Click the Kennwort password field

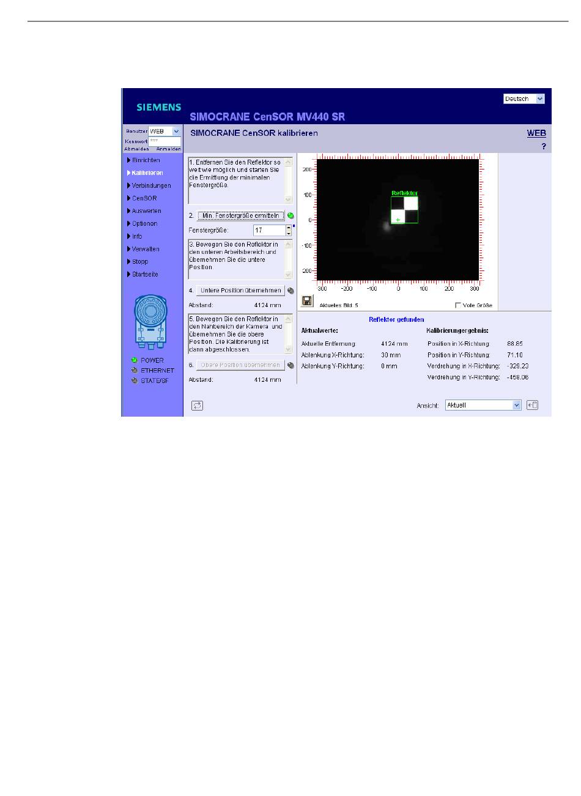click(165, 141)
